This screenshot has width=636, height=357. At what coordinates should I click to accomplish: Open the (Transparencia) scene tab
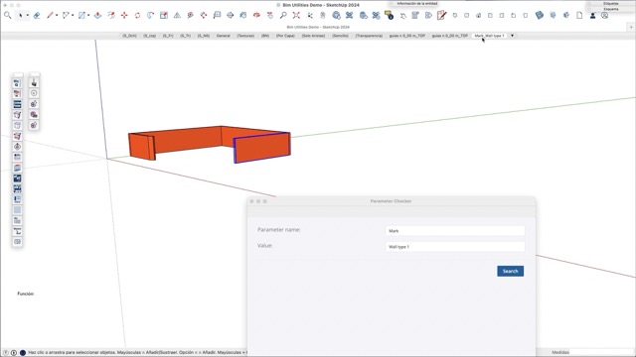369,36
